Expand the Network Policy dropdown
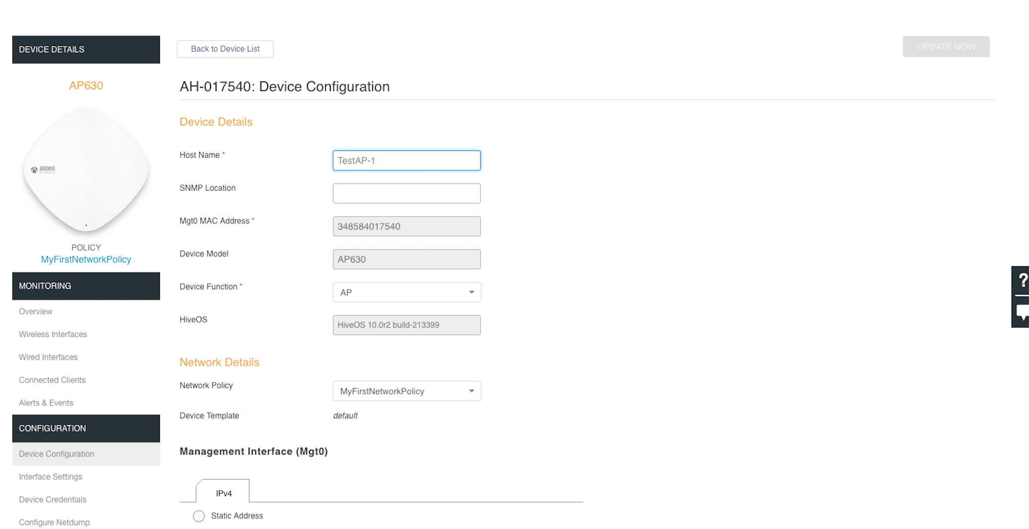 407,391
